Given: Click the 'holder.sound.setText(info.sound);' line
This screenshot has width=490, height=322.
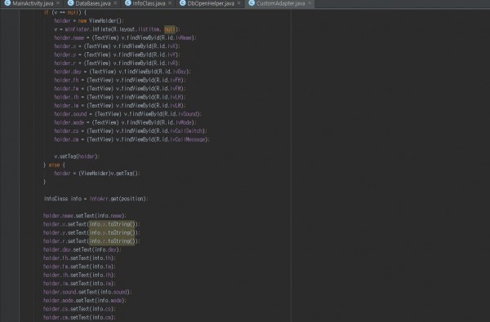Looking at the screenshot, I should (x=87, y=292).
